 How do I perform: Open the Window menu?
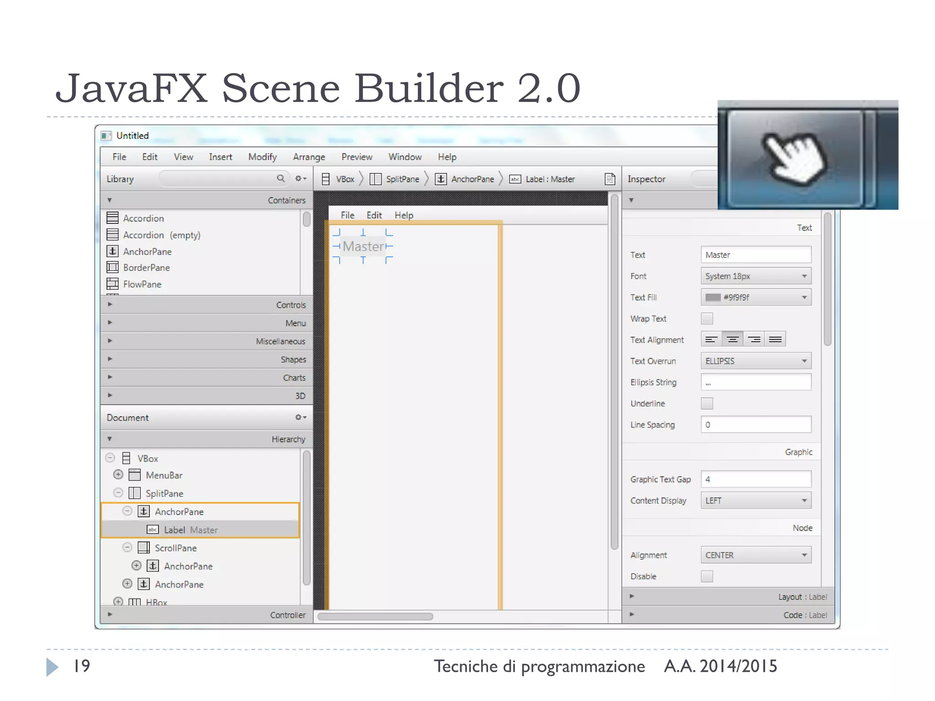[405, 157]
